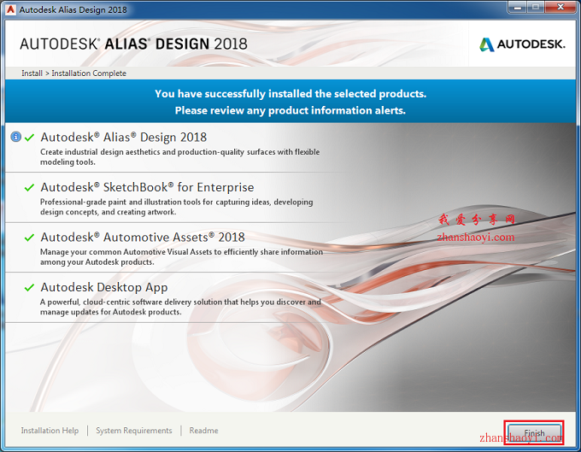This screenshot has width=581, height=452.
Task: Click green checkmark next to Automotive Assets 2018
Action: [29, 238]
